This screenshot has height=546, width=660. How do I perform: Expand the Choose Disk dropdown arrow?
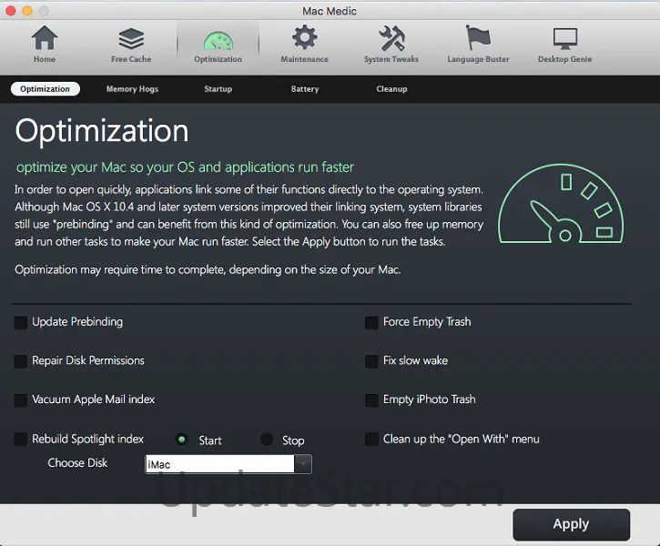[303, 464]
